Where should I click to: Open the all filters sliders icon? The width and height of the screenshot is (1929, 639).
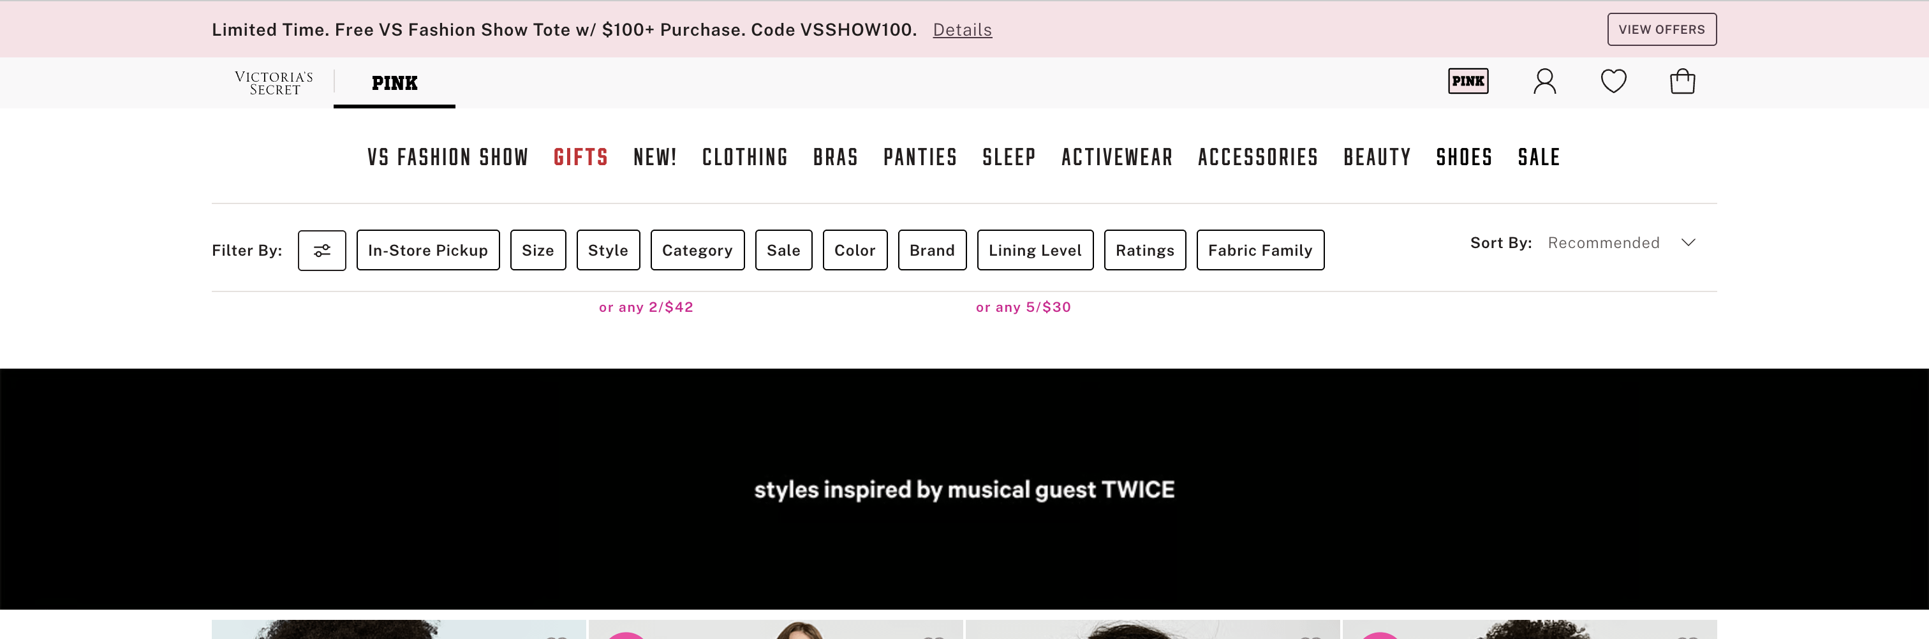tap(322, 251)
